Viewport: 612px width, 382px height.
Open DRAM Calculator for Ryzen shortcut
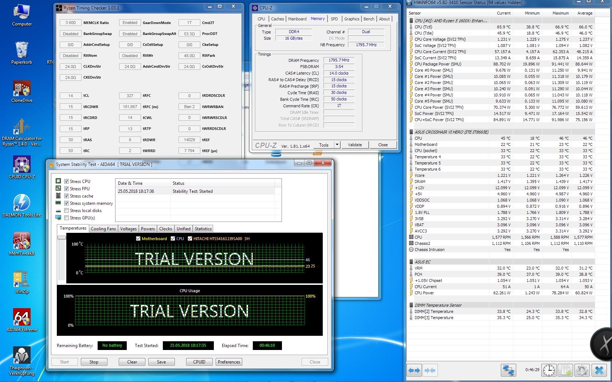click(x=21, y=132)
